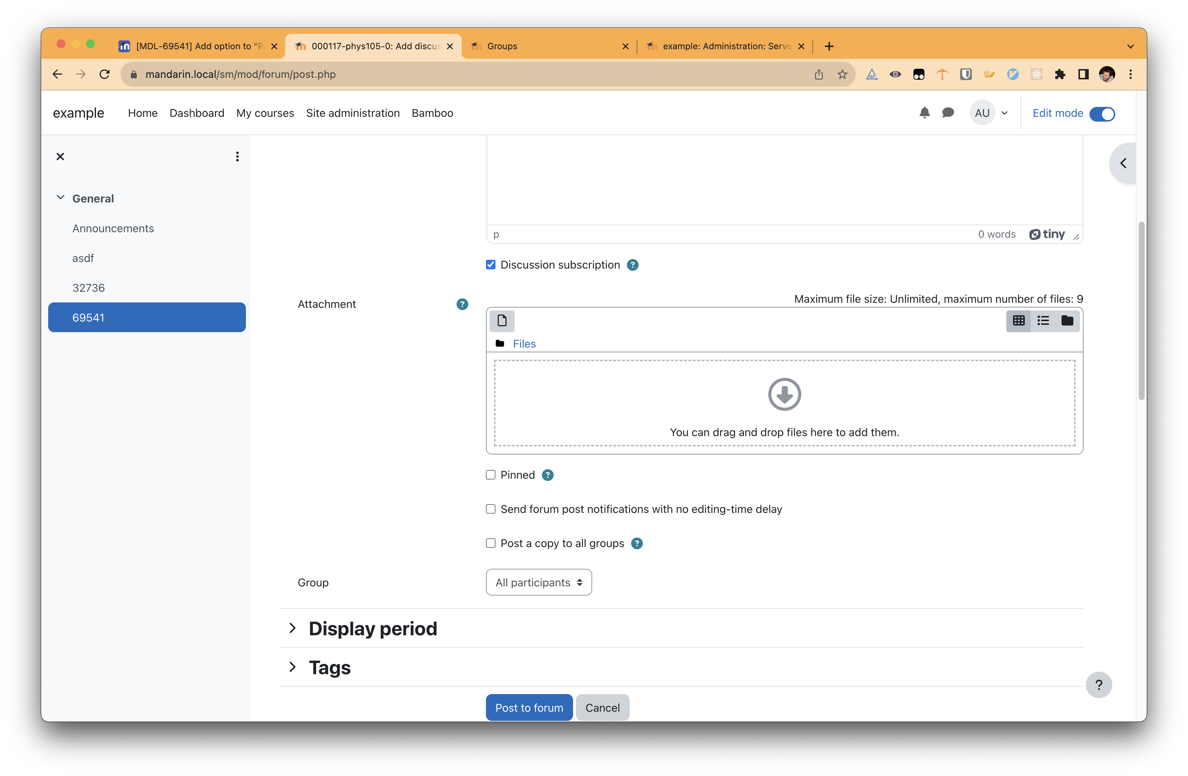
Task: Open Chrome three-dot menu
Action: tap(1131, 74)
